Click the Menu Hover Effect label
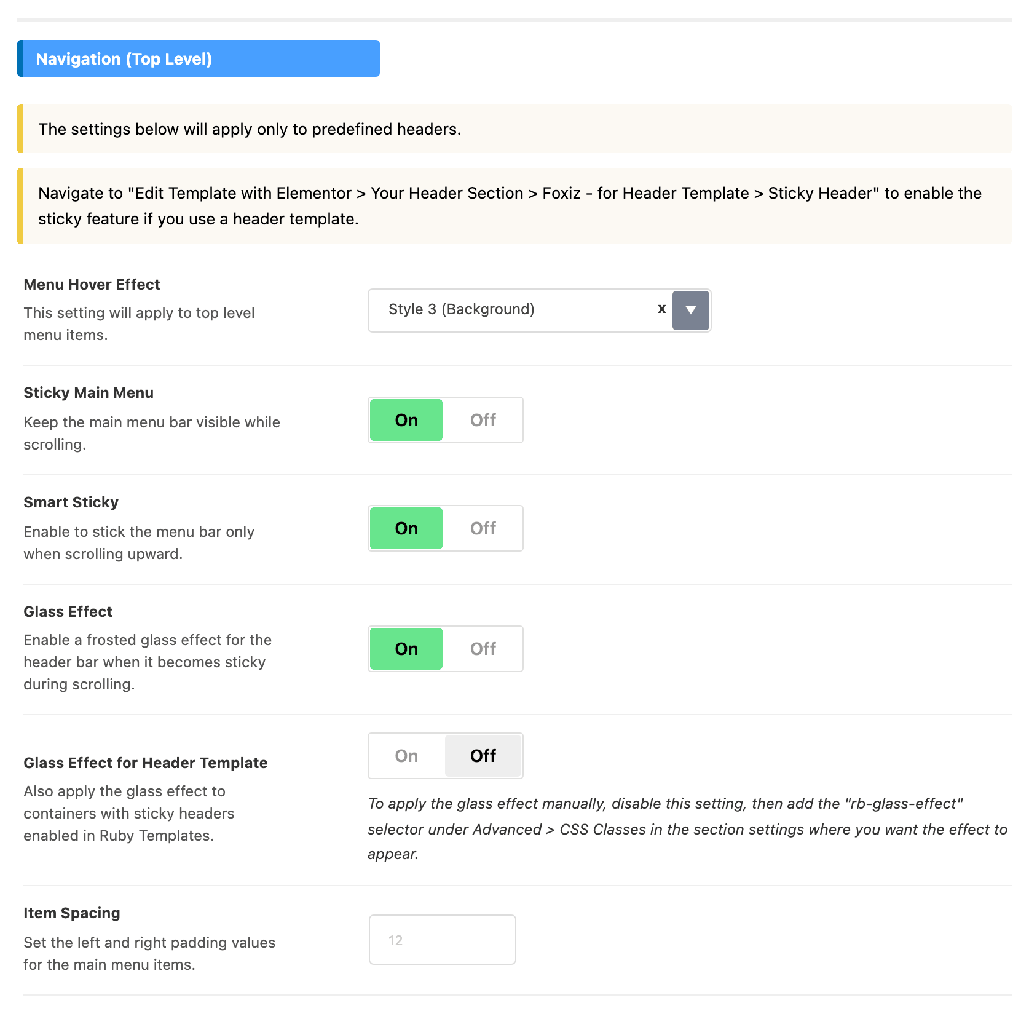The image size is (1029, 1011). pos(92,285)
